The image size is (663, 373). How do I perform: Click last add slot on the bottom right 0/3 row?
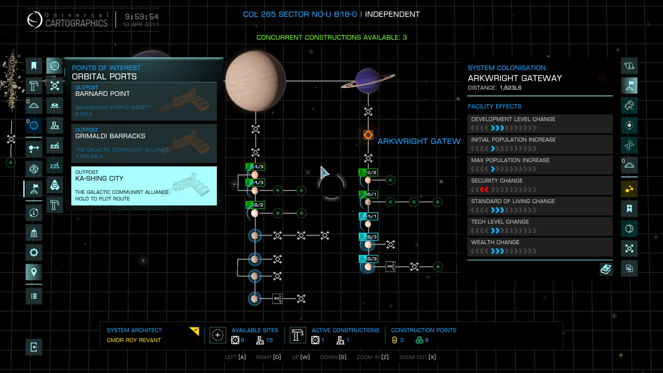(x=438, y=267)
